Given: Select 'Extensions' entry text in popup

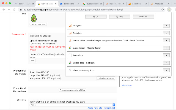Looking at the screenshot, I should 78,55.
